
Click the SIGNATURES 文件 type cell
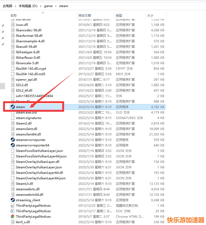[129, 118]
